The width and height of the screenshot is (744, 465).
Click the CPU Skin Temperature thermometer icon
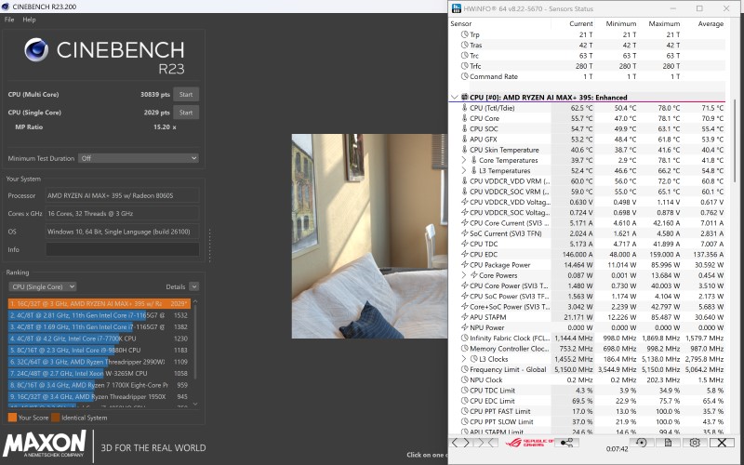[464, 150]
